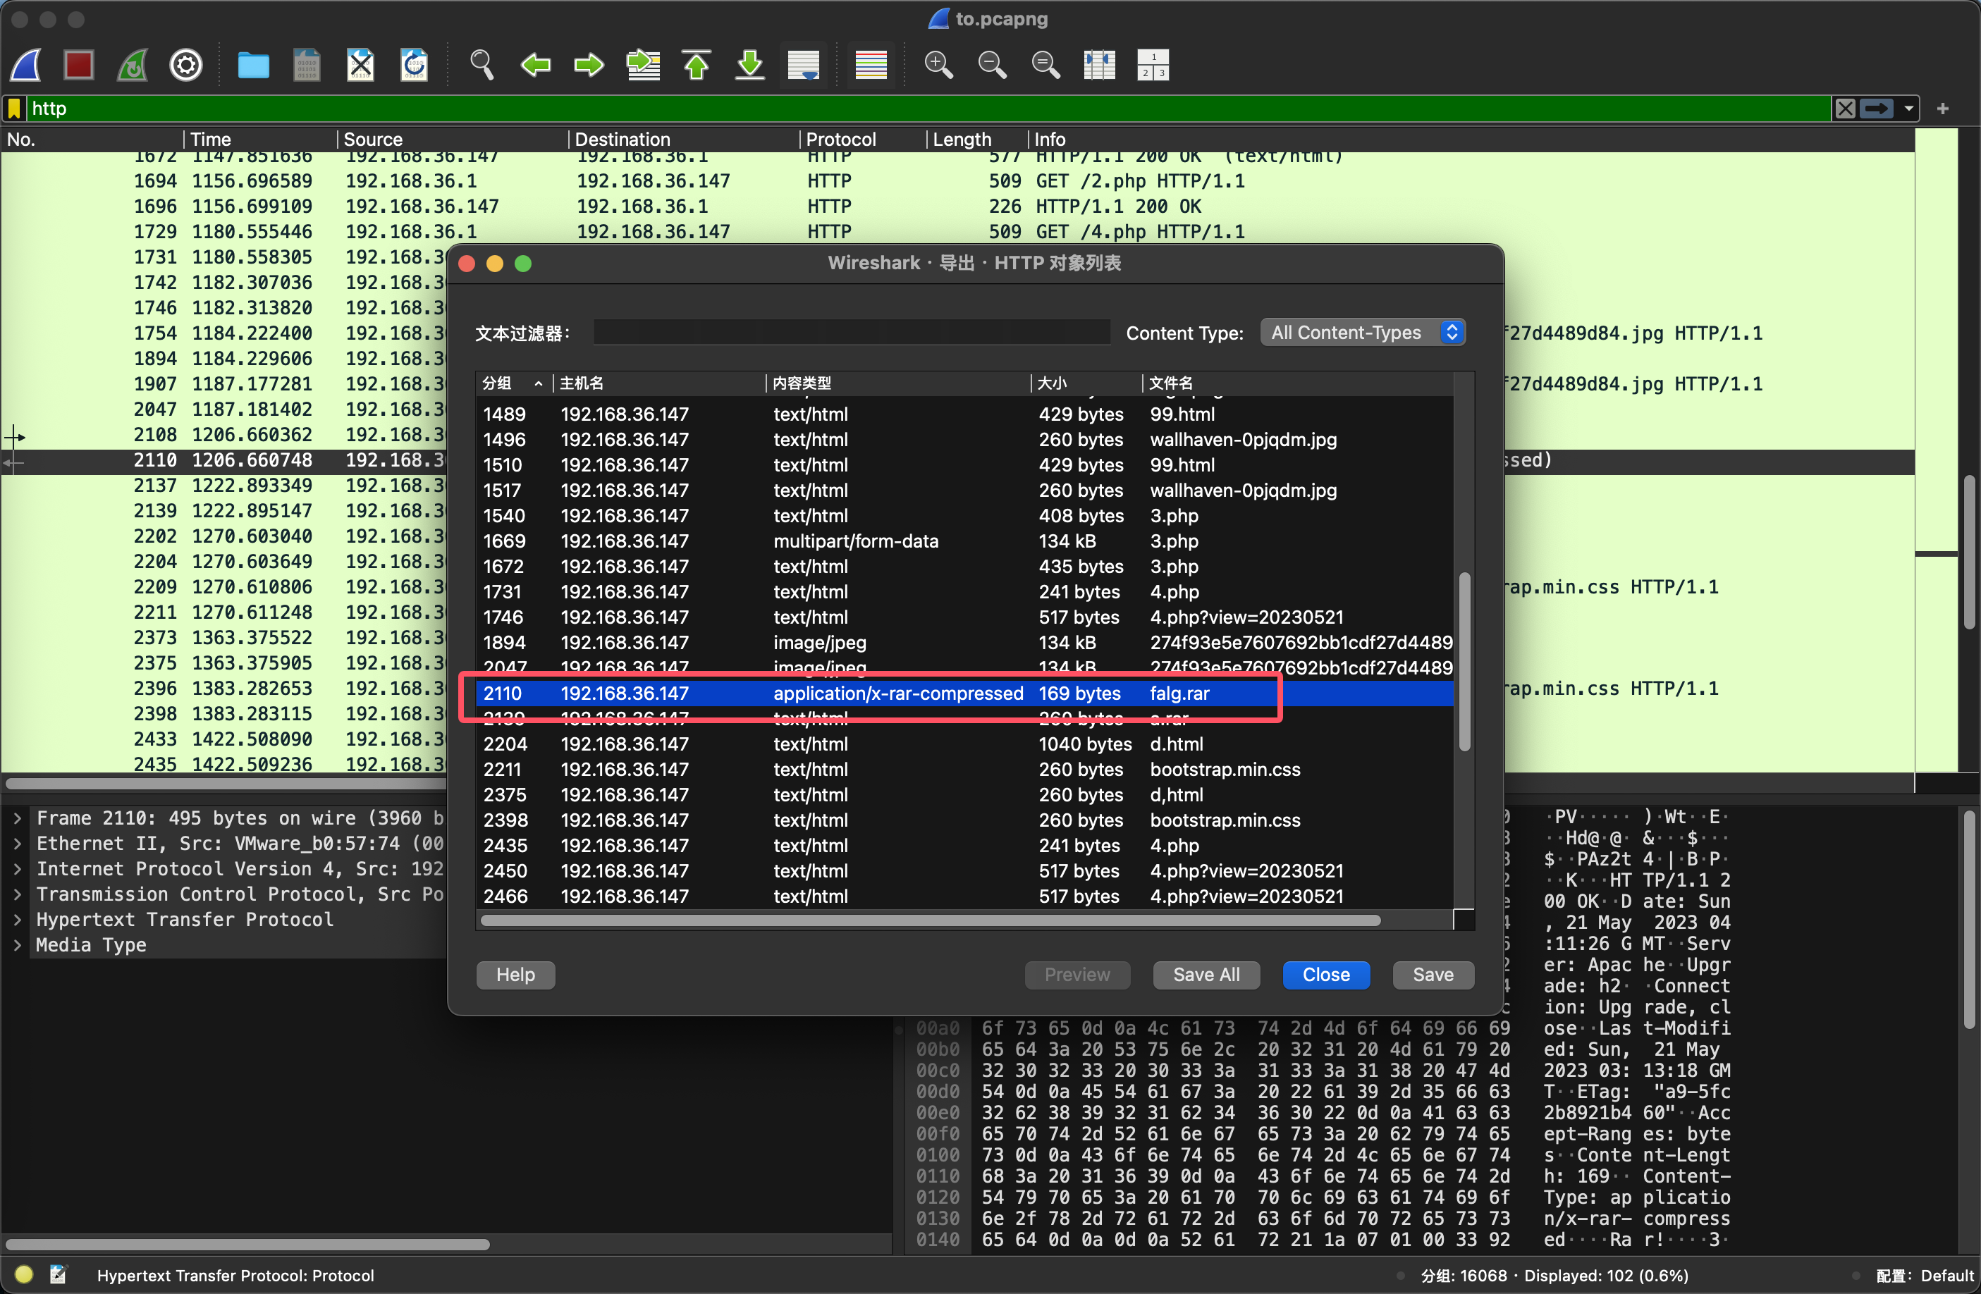Go back in packet history

click(535, 65)
